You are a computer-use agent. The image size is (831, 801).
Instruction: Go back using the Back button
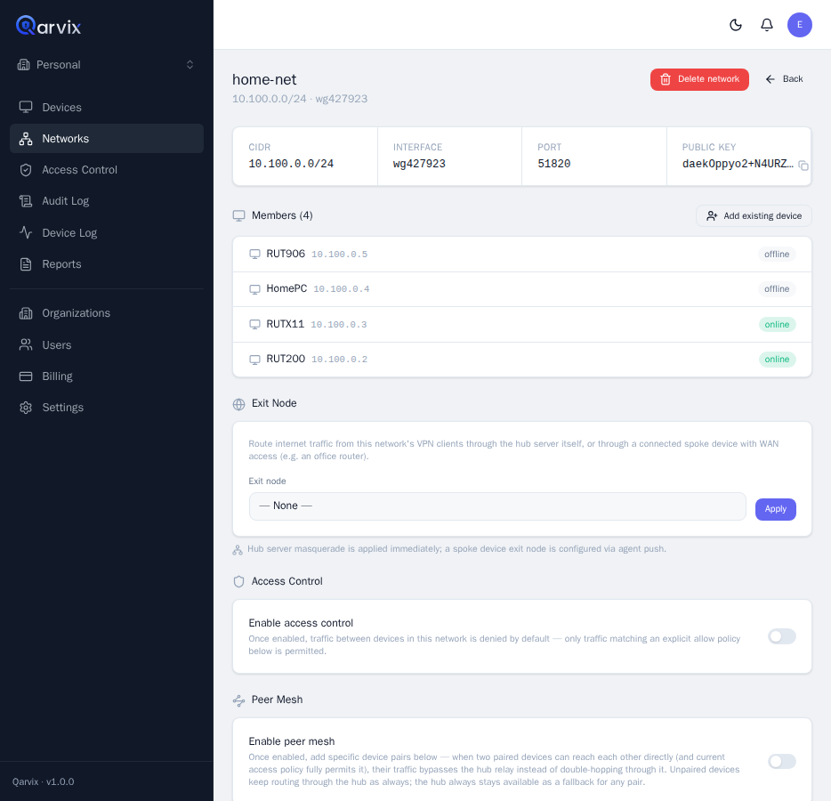(x=785, y=79)
